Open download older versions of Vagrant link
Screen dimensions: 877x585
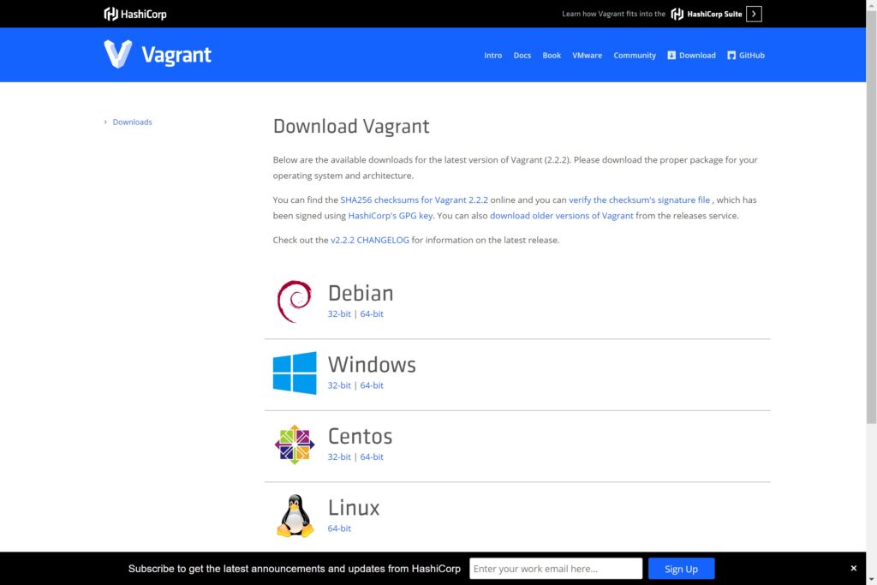click(x=562, y=215)
